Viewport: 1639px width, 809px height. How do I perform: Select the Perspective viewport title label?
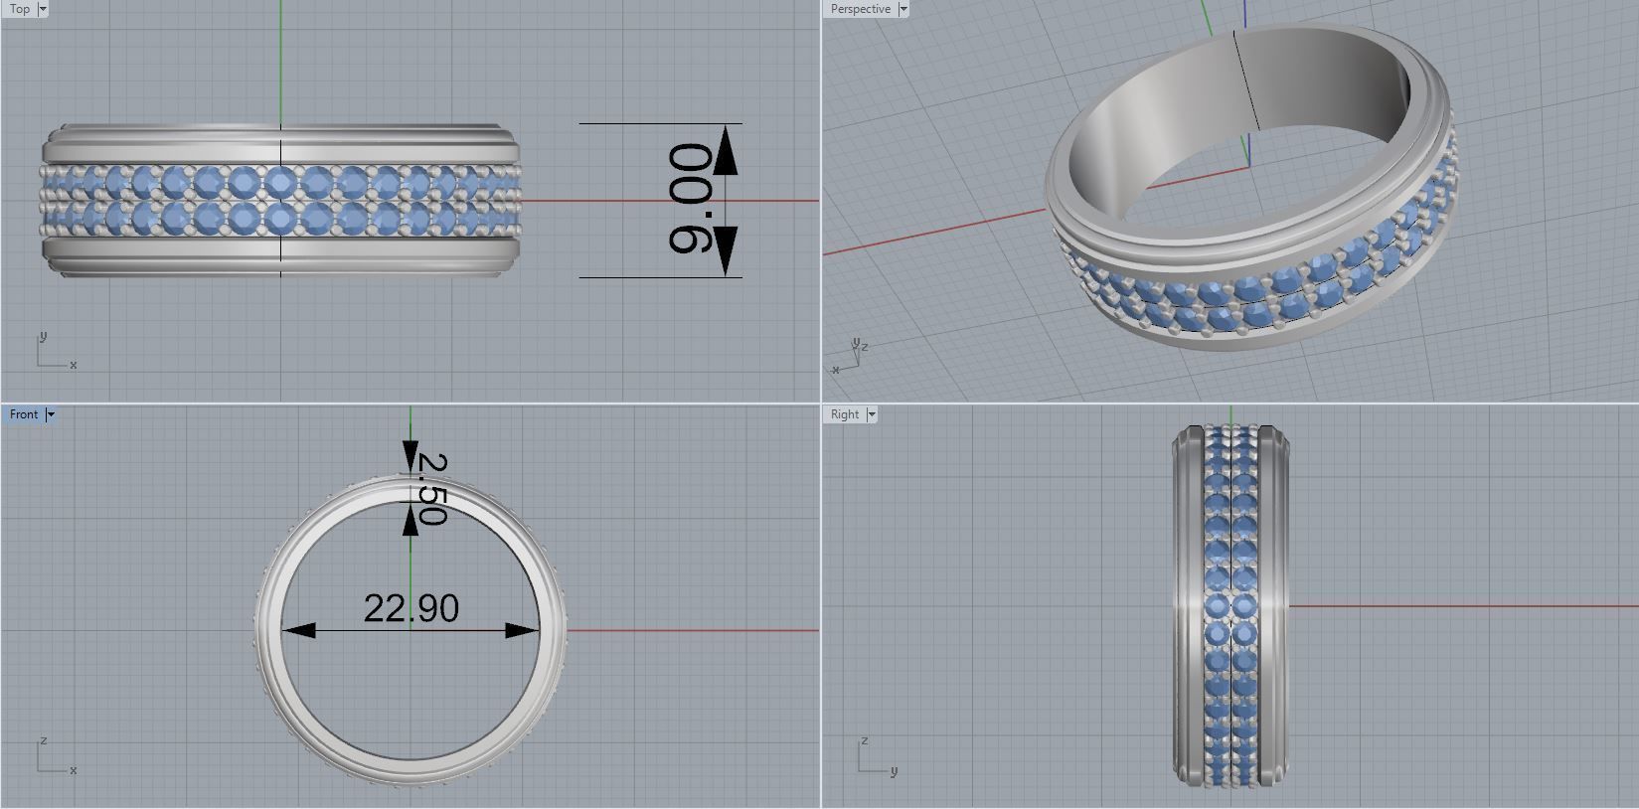pos(861,9)
